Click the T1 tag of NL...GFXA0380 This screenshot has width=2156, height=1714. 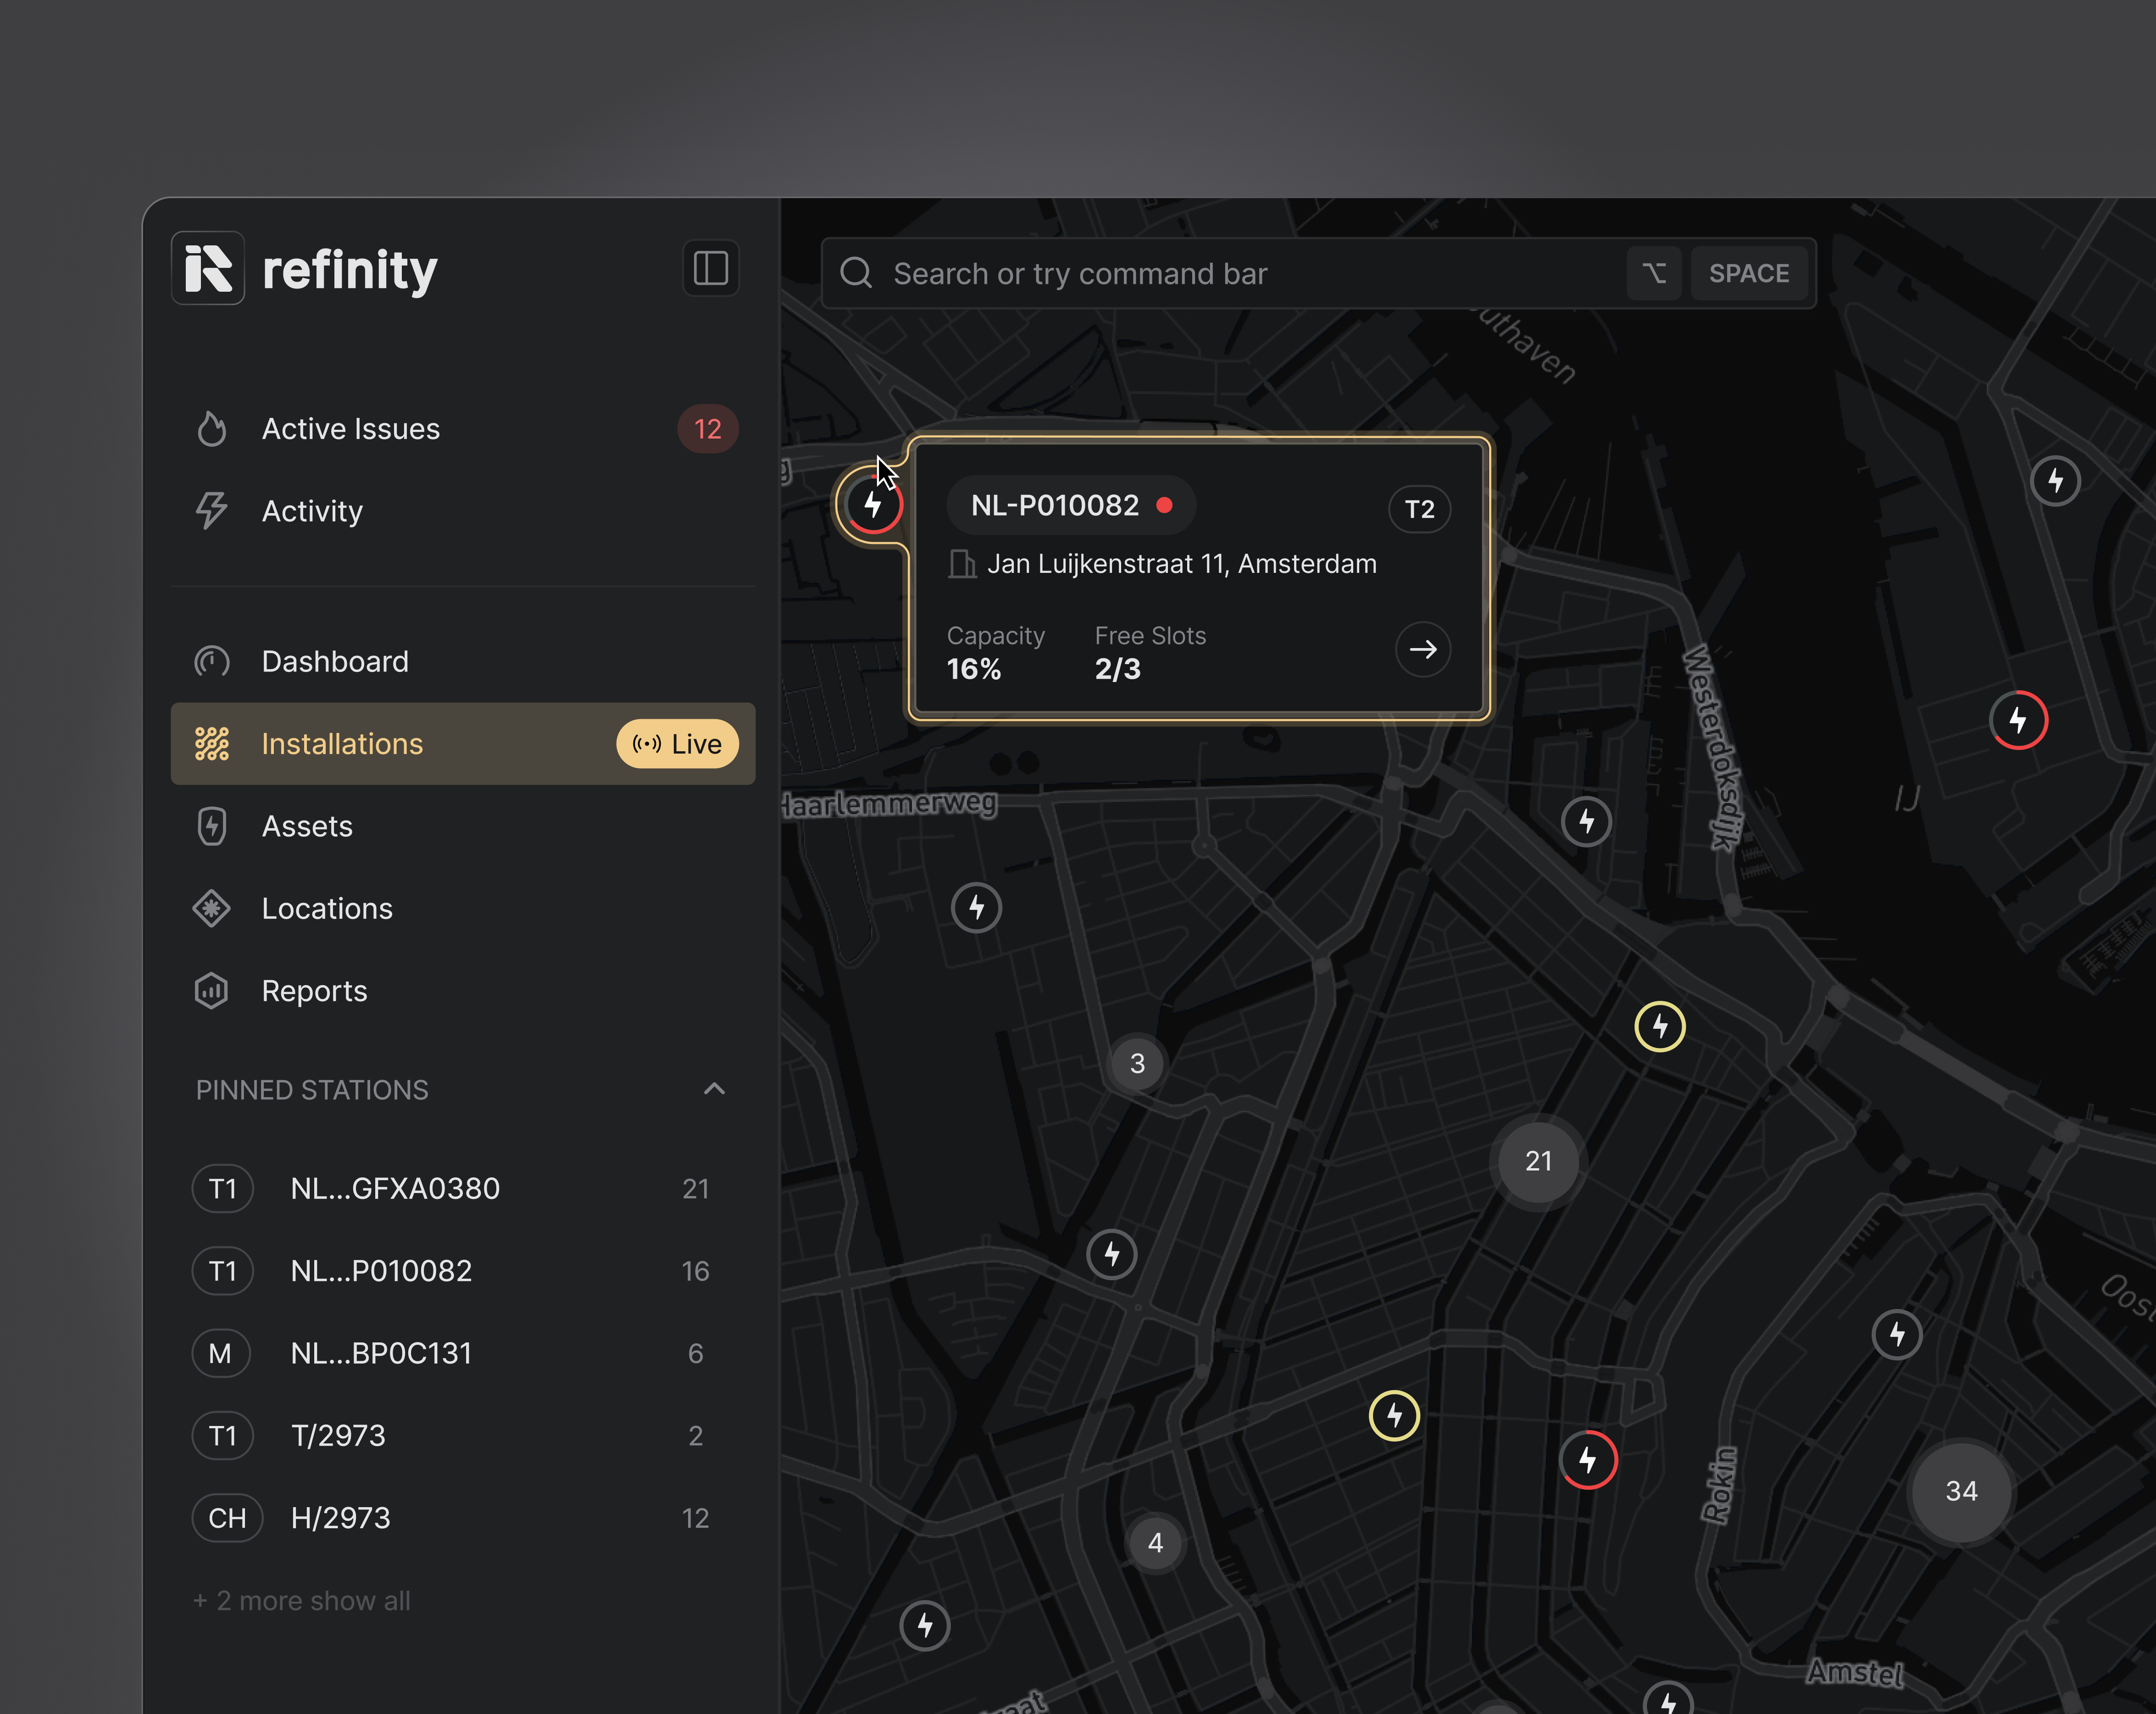pyautogui.click(x=222, y=1188)
